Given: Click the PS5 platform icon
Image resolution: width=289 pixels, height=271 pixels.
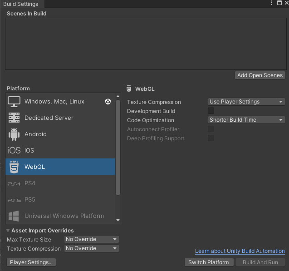Looking at the screenshot, I should pos(14,200).
